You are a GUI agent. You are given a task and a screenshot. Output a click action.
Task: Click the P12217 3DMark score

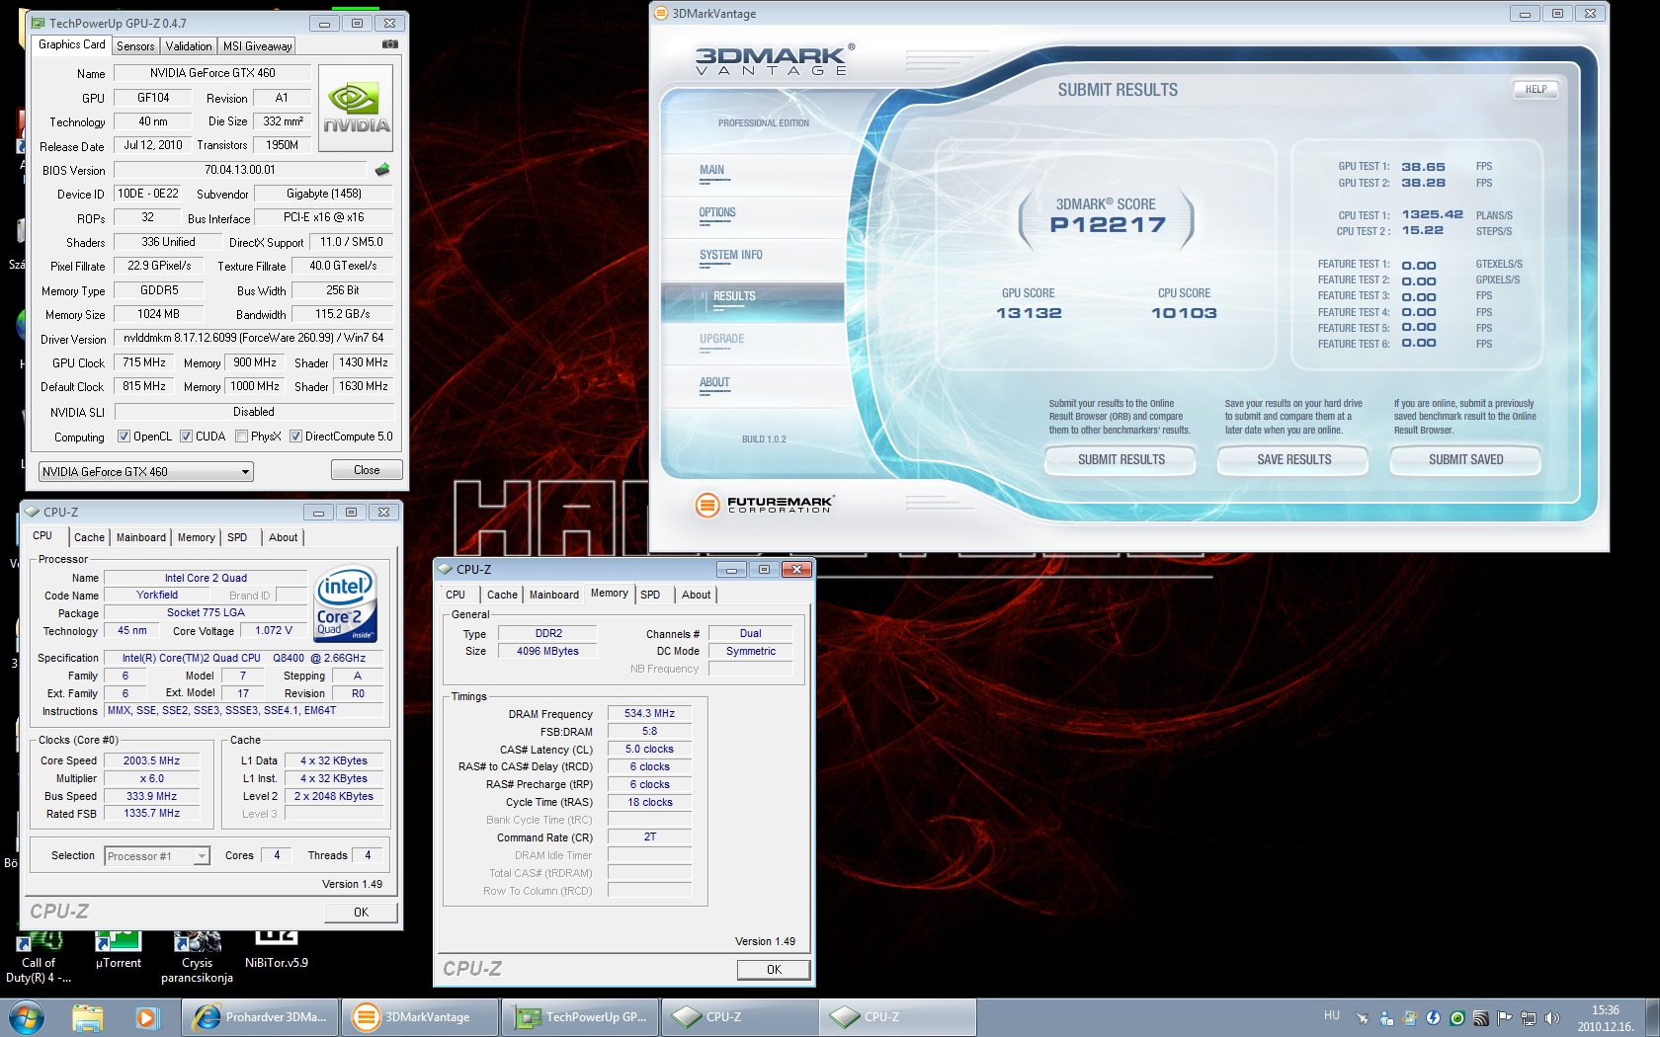(1108, 225)
